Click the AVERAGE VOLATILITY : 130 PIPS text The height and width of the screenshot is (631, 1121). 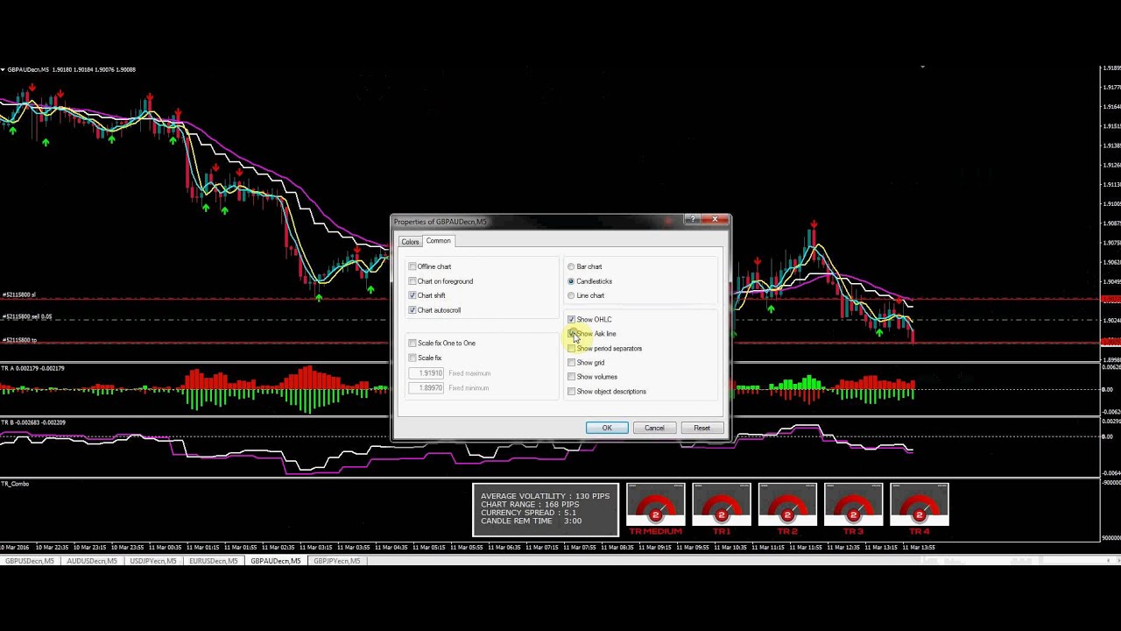point(545,496)
